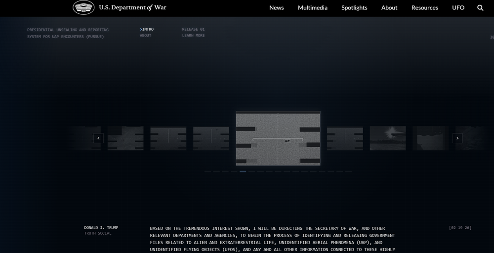Image resolution: width=494 pixels, height=253 pixels.
Task: Advance carousel with next arrow
Action: click(457, 138)
